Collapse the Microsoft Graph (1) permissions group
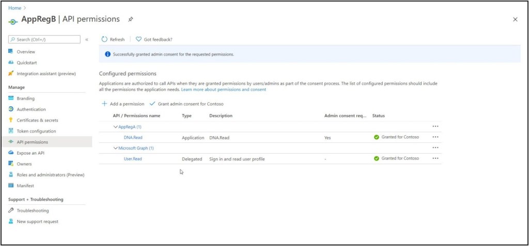This screenshot has height=246, width=529. (x=115, y=148)
